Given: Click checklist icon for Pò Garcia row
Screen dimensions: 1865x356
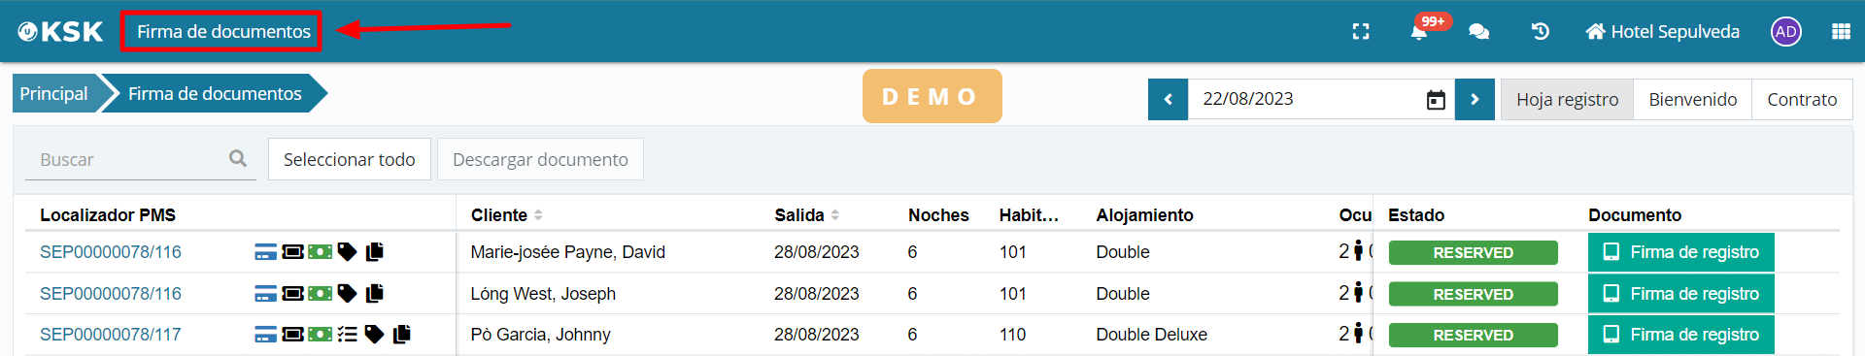Looking at the screenshot, I should [348, 335].
